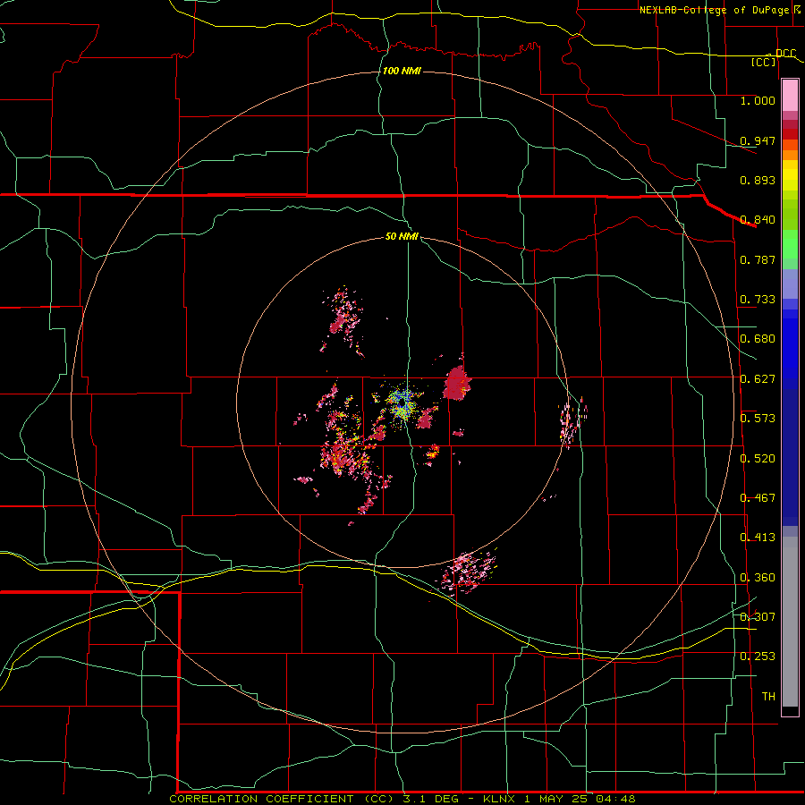Click the pink top segment of color bar

coord(790,95)
